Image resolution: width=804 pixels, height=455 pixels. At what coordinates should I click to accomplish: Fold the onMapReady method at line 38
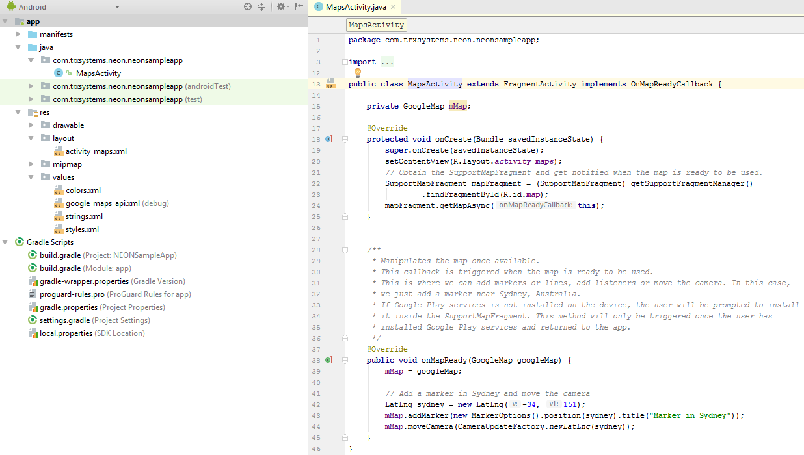(345, 360)
